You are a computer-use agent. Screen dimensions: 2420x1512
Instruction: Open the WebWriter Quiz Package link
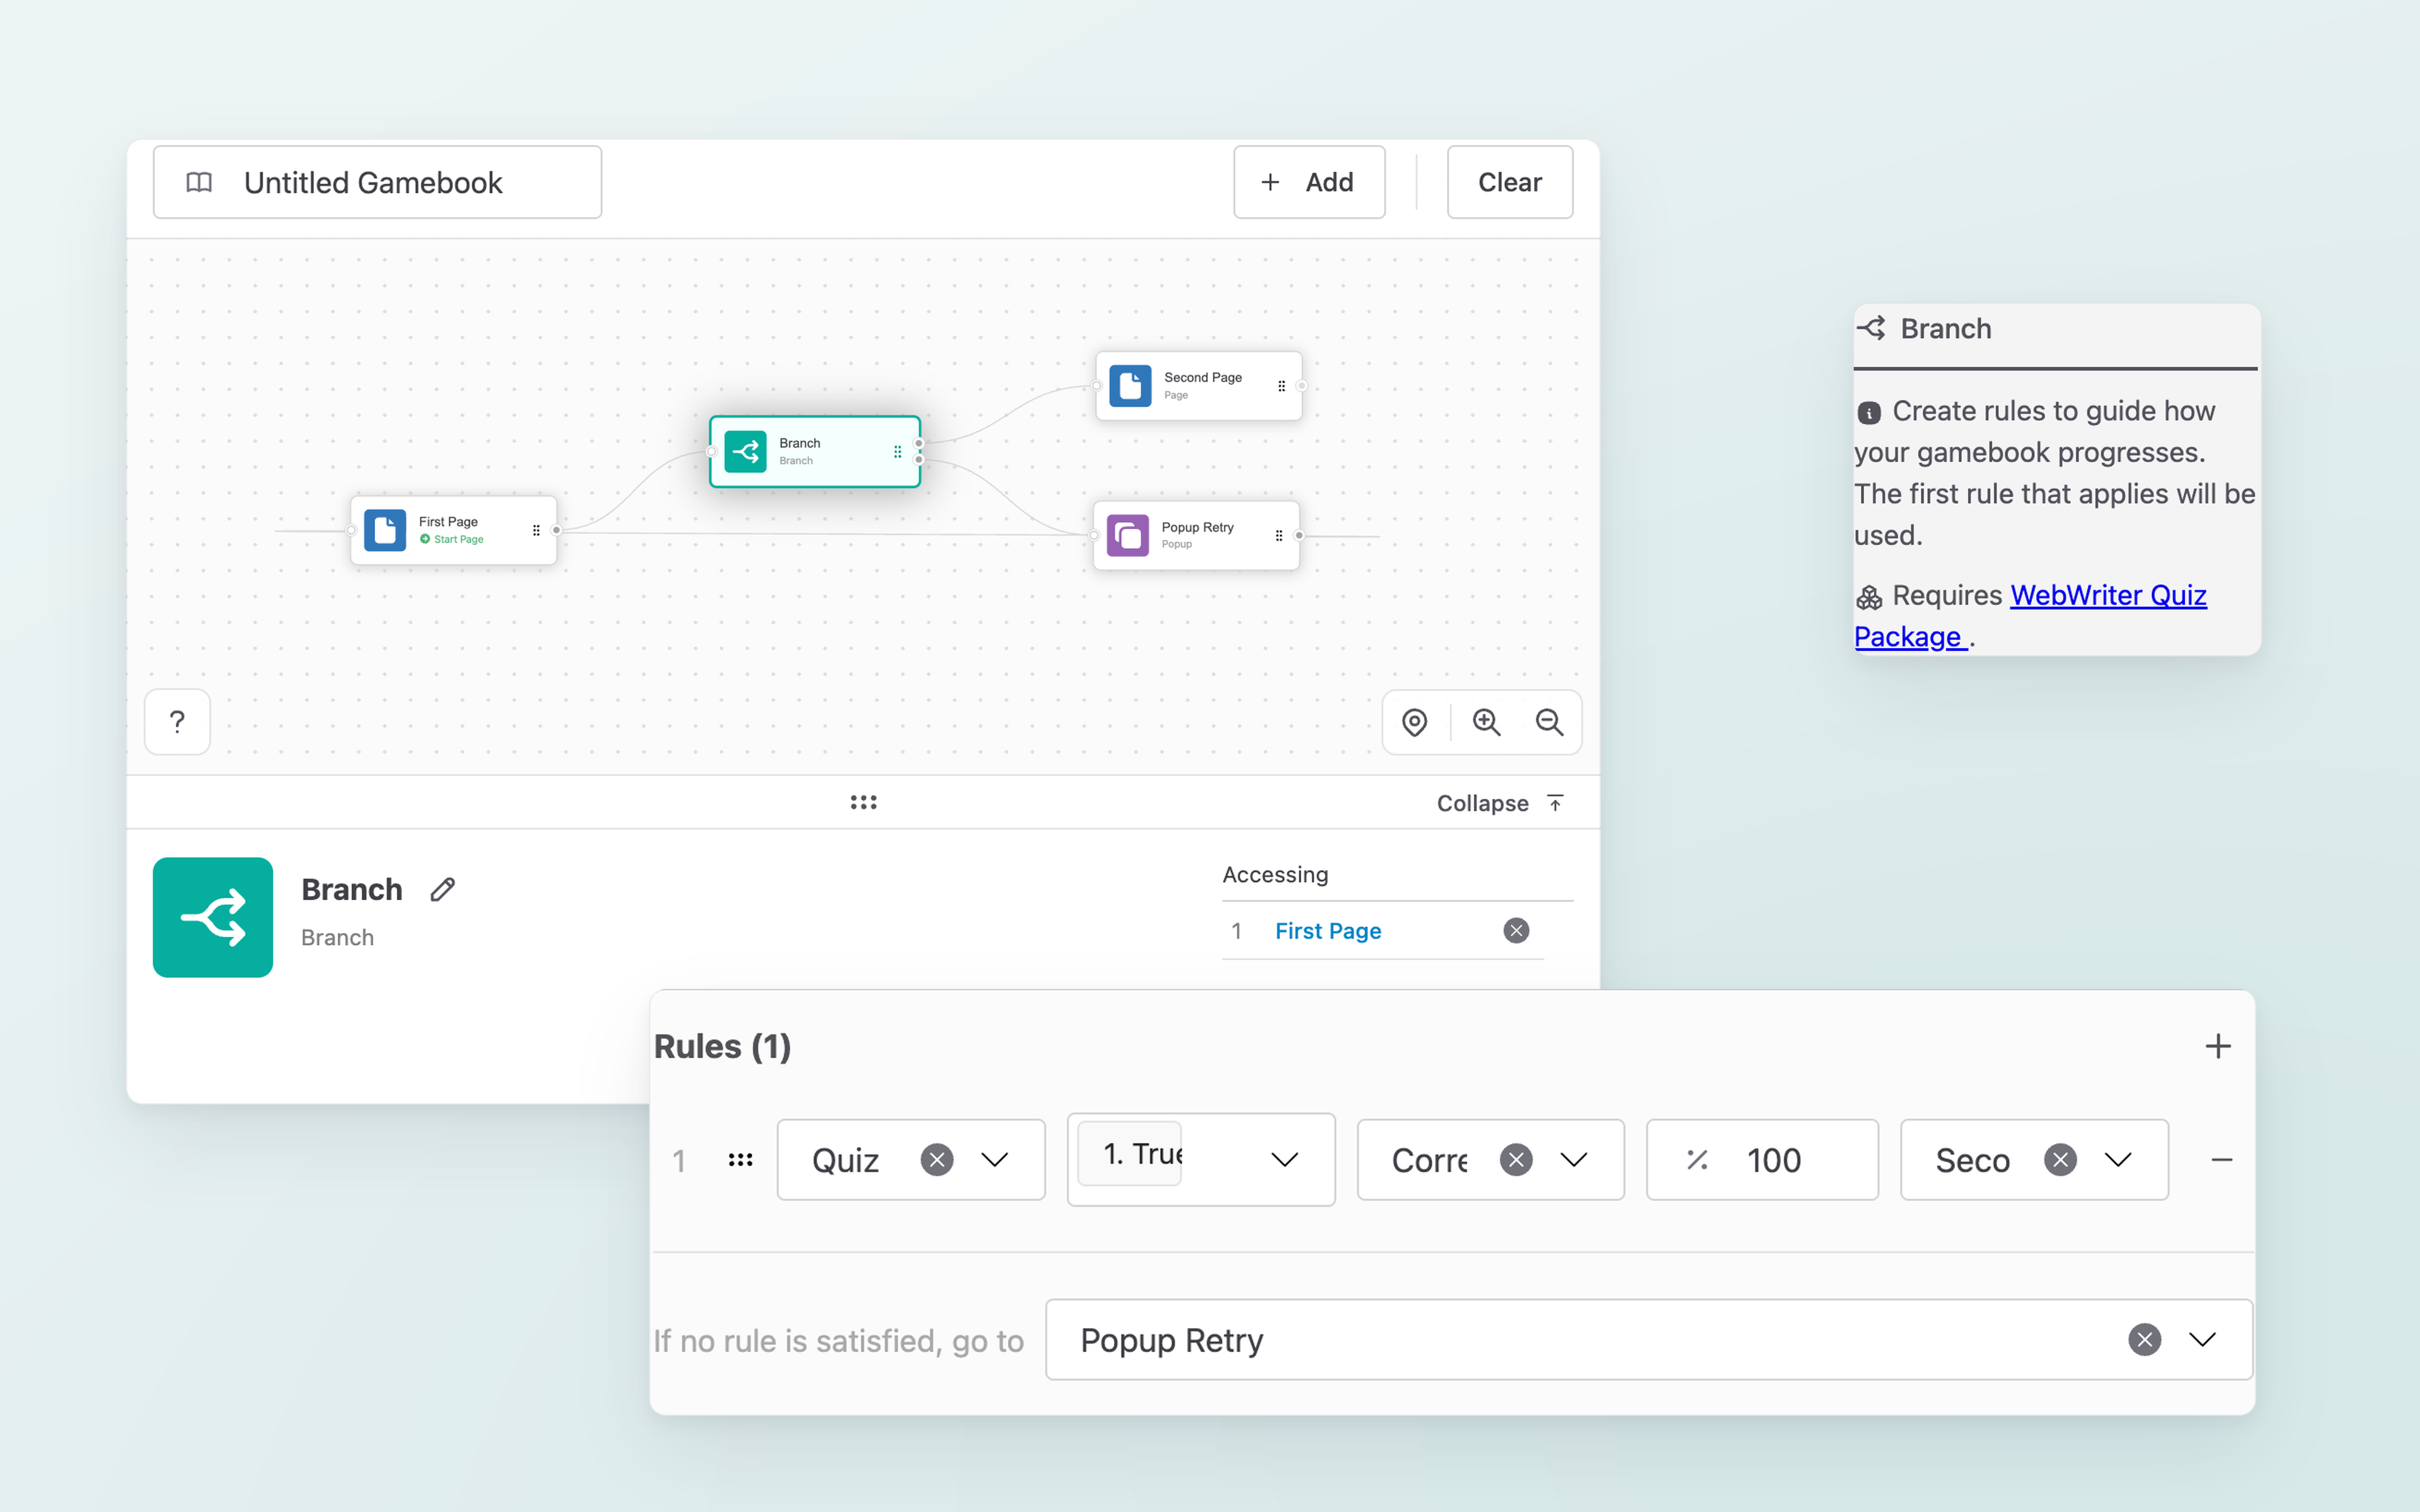pos(2030,616)
